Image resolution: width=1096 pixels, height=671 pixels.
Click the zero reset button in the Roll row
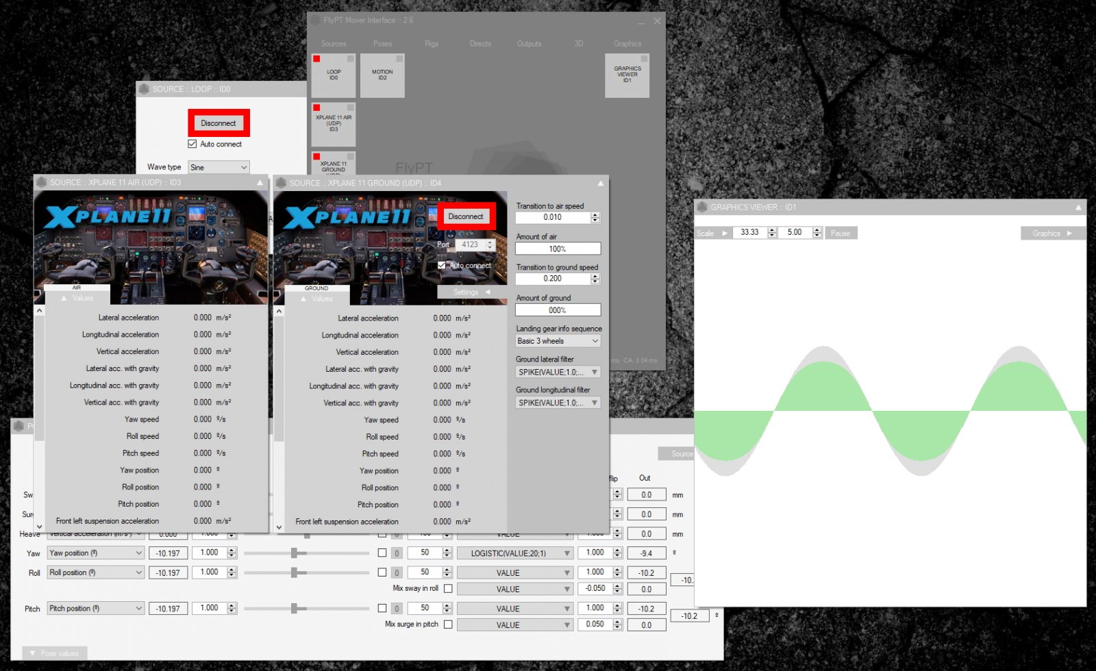point(397,572)
